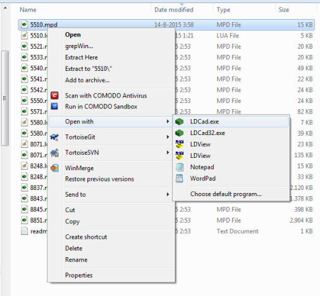This screenshot has height=296, width=320.
Task: Click the 82 KB size cell
Action: click(x=305, y=112)
